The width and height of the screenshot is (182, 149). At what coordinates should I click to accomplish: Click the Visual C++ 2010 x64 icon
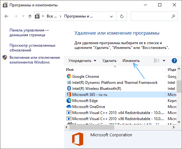point(69,112)
